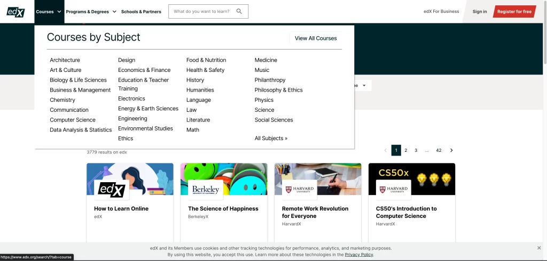Click the edX logo in header
Viewport: 547px width, 261px height.
[x=15, y=12]
